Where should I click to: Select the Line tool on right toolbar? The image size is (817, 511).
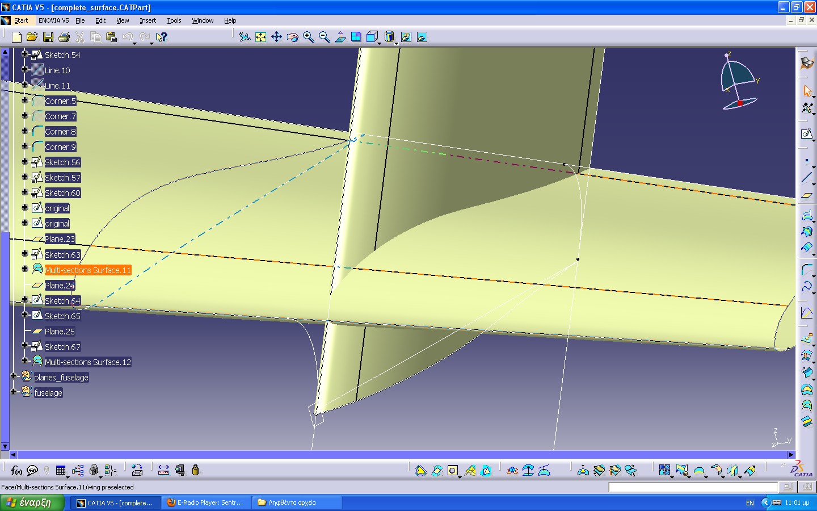coord(806,177)
